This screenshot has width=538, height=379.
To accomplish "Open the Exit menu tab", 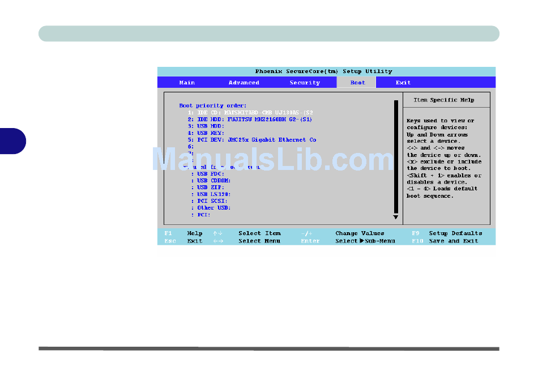I will point(403,83).
